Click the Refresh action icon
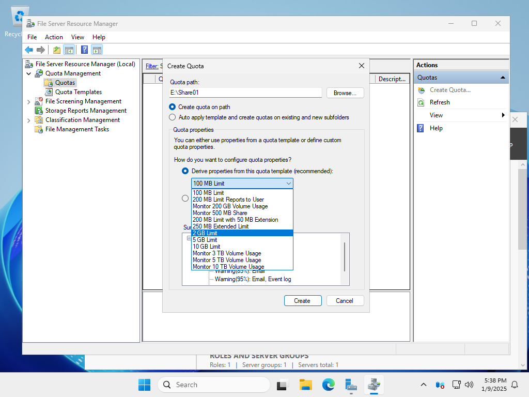 pos(421,103)
